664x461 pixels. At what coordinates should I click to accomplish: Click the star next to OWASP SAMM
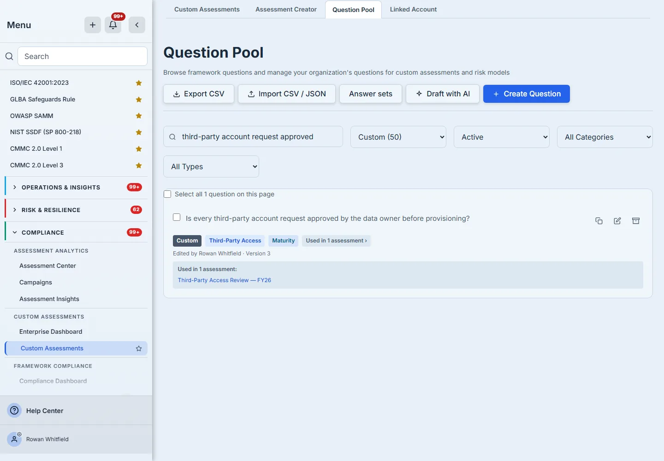(139, 116)
